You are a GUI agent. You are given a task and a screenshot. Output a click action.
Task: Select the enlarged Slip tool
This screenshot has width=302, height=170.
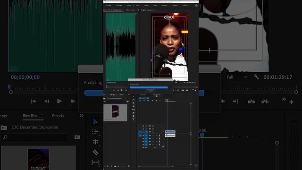95,162
